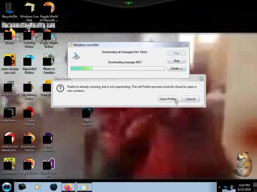Open the dark globe taskbar icon

click(53, 187)
